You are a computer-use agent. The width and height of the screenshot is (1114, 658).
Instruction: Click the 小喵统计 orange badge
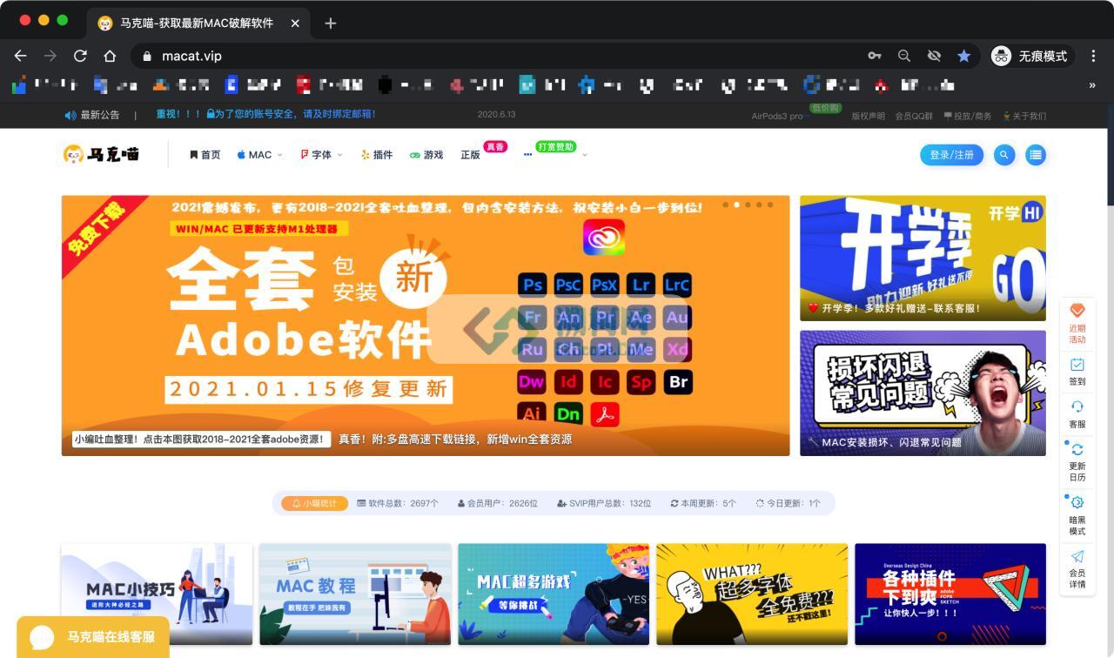tap(315, 503)
